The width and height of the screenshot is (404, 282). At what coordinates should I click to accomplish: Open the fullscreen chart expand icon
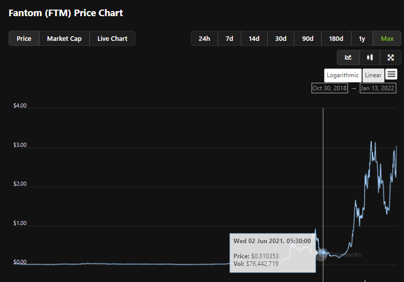pyautogui.click(x=390, y=58)
